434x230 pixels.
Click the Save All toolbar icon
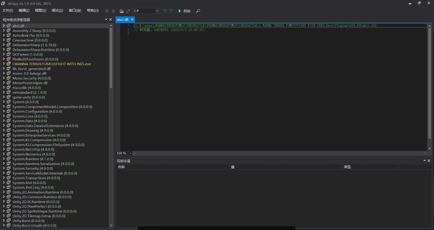pyautogui.click(x=128, y=11)
